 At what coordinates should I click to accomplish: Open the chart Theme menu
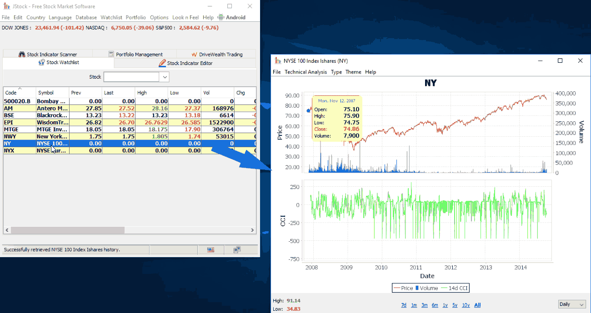pos(353,72)
